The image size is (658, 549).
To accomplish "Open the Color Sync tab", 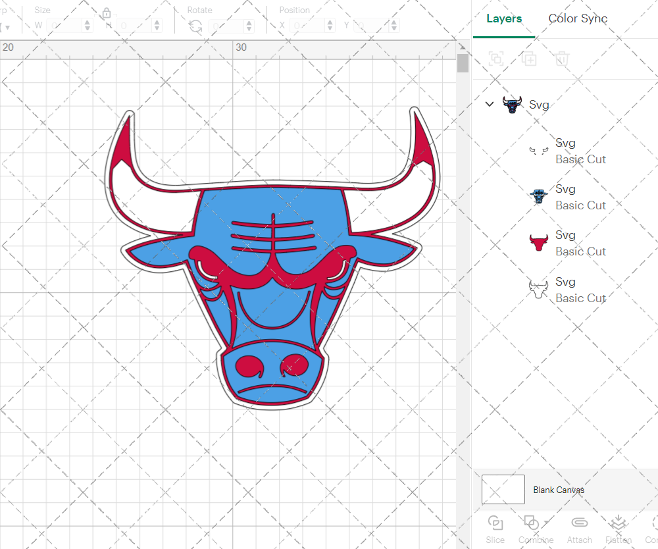I will [578, 18].
